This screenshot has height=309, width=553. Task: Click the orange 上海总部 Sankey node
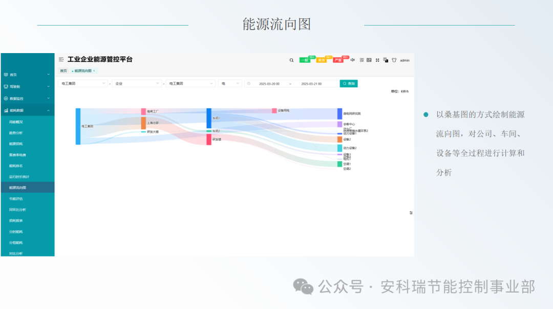pos(143,123)
